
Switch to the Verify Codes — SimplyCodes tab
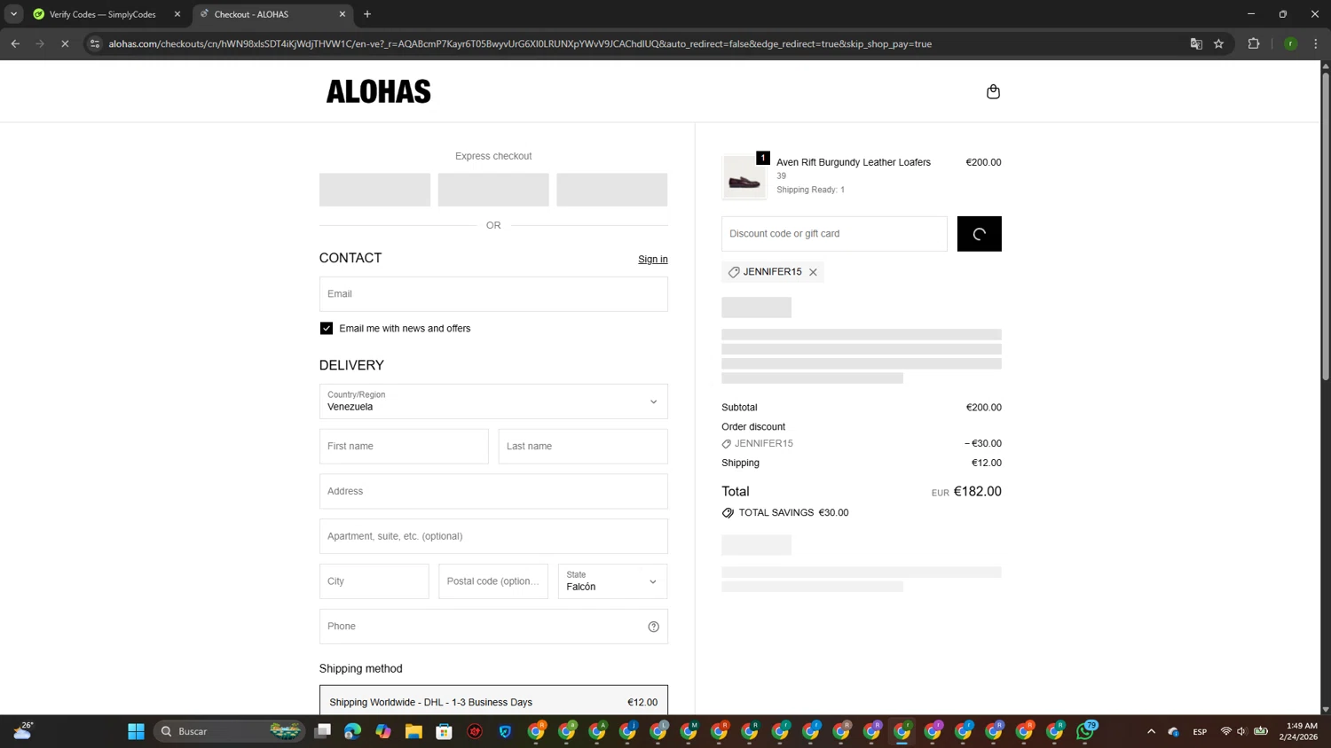pos(102,14)
